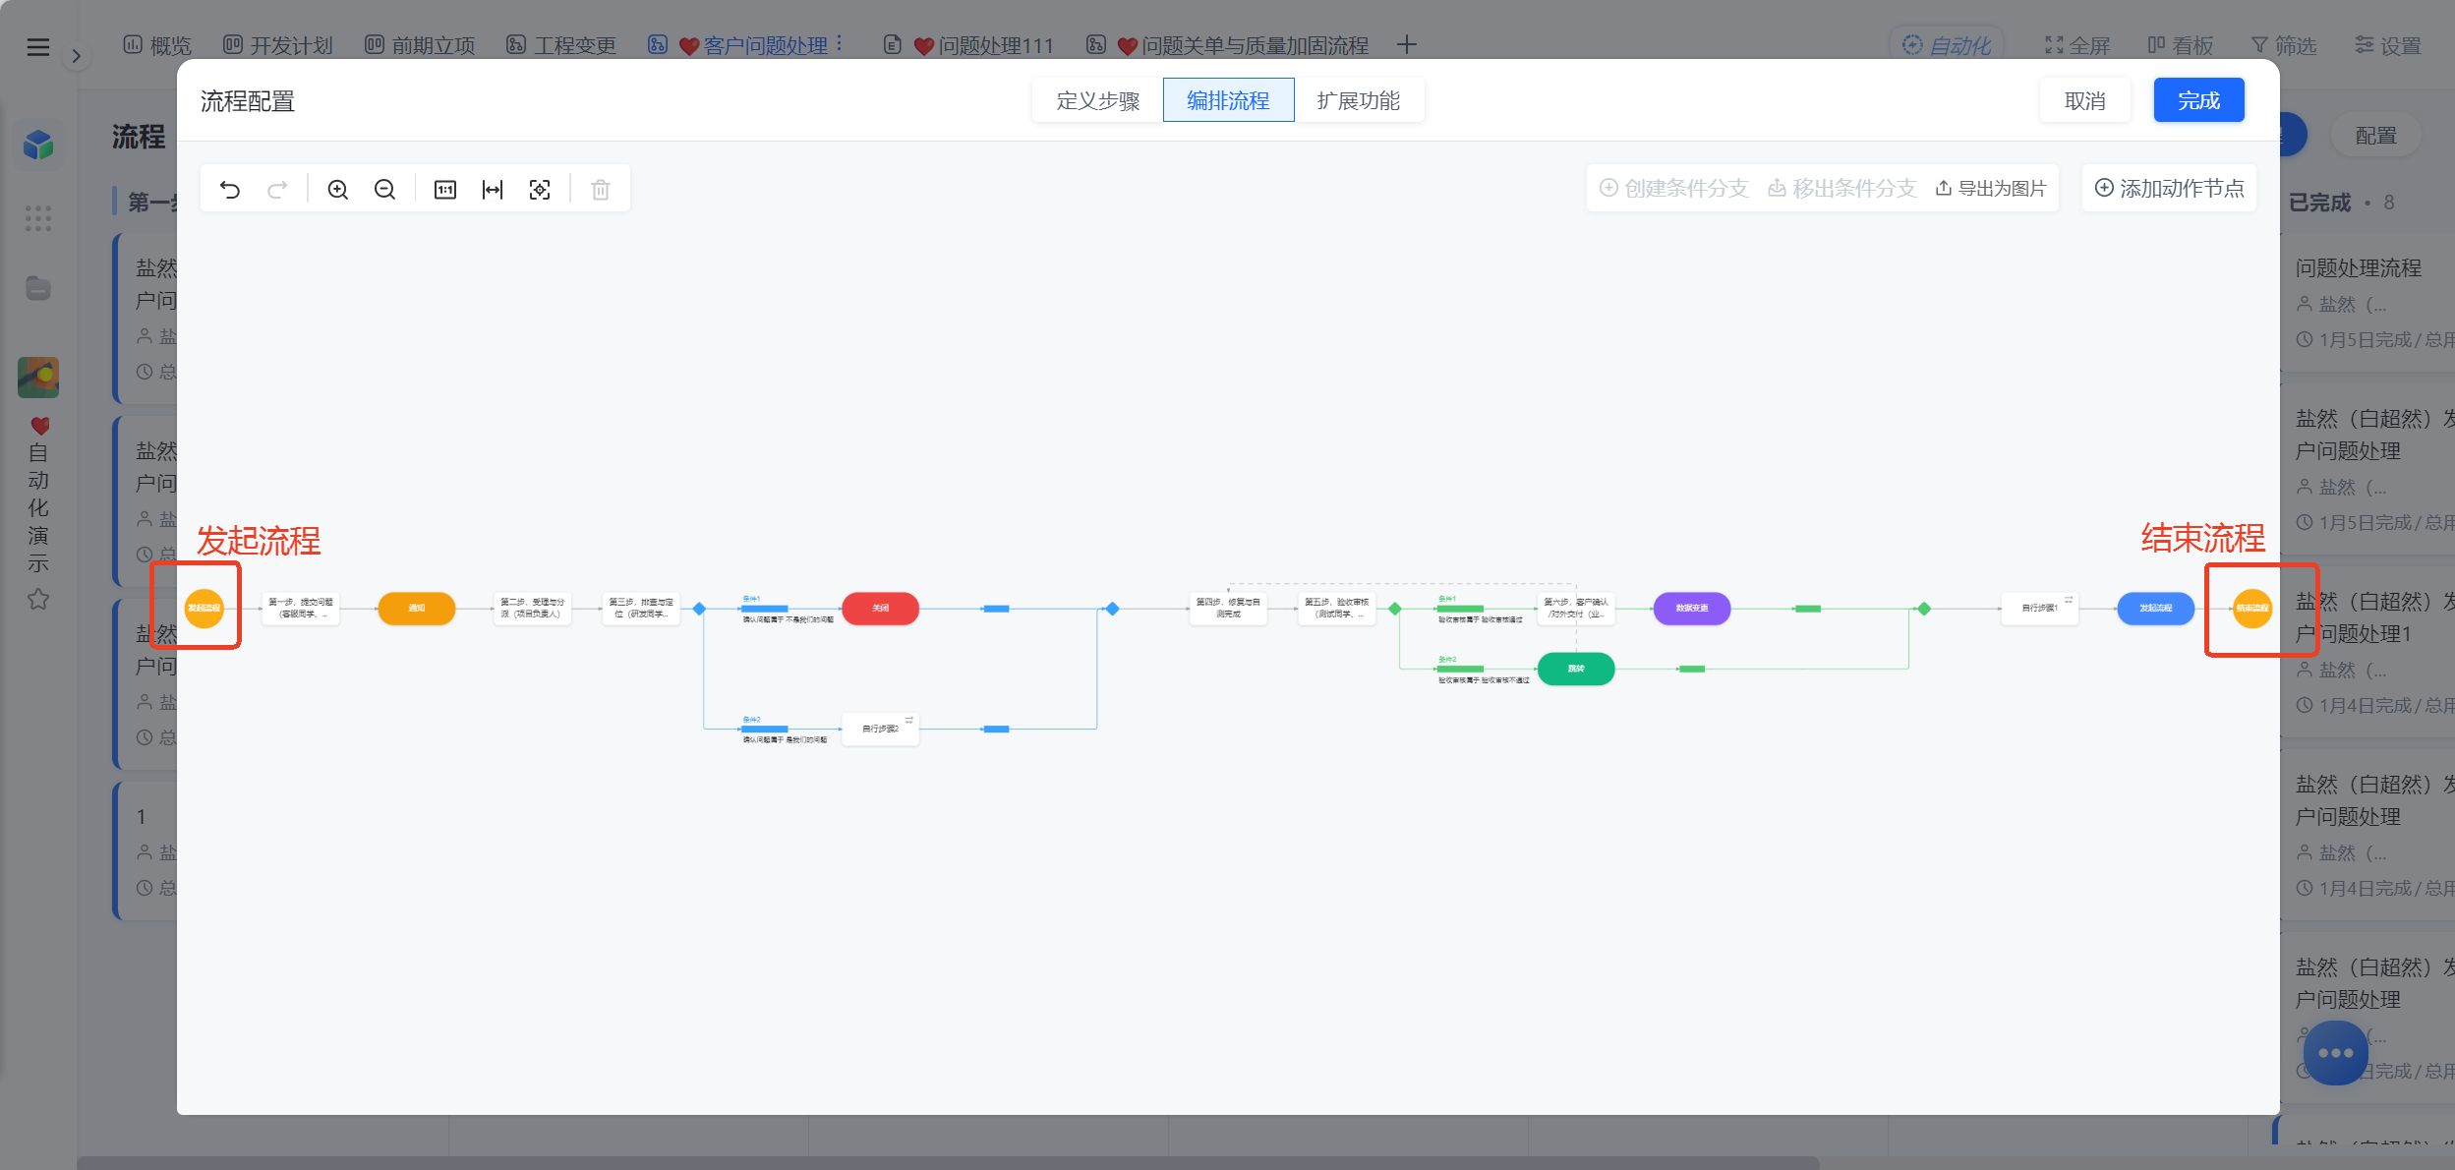2455x1170 pixels.
Task: Click green branch diamond after 第五步
Action: click(1394, 609)
